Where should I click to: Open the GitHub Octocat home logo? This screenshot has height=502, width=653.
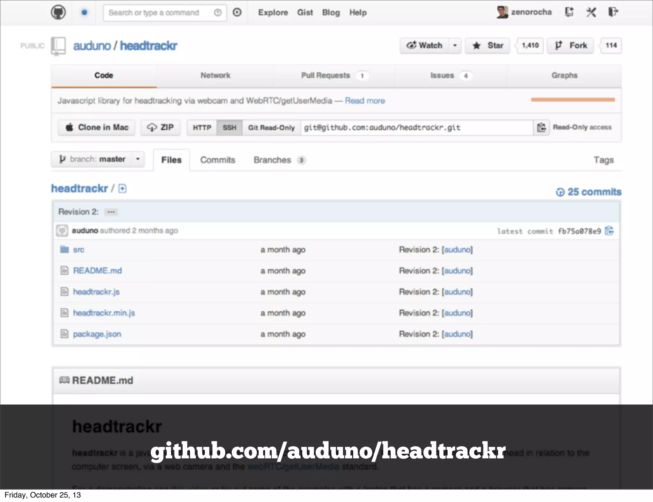(x=58, y=12)
